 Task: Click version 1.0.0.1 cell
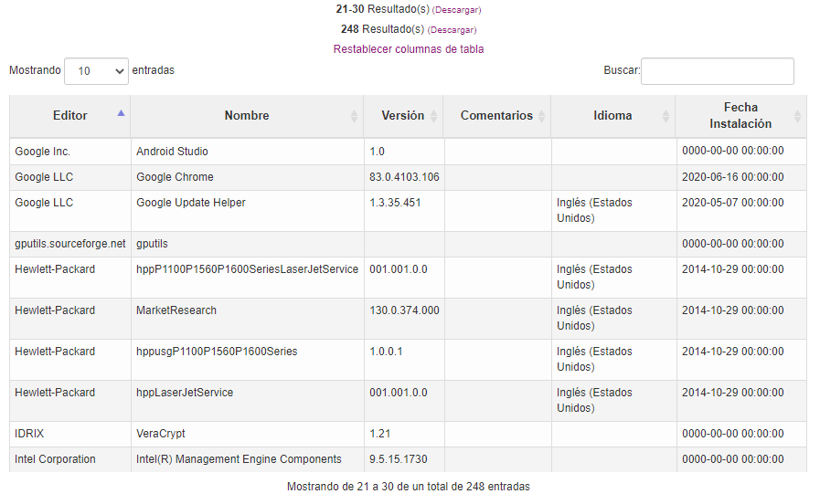[x=404, y=360]
